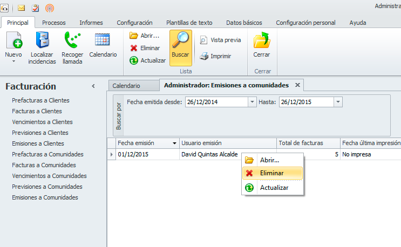Viewport: 401px width, 247px height.
Task: Click the orange broadcast signal icon
Action: coord(50,8)
